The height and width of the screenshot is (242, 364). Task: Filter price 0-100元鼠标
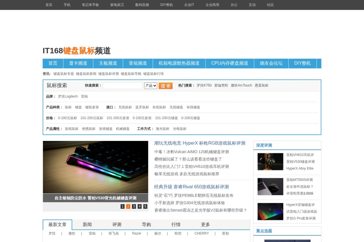click(67, 118)
